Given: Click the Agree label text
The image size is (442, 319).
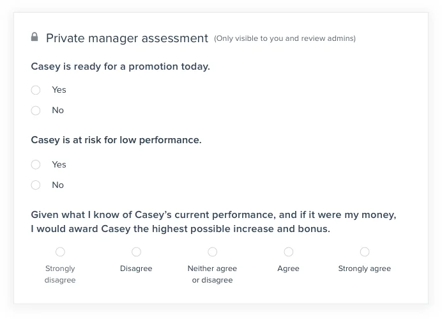Looking at the screenshot, I should pyautogui.click(x=289, y=268).
